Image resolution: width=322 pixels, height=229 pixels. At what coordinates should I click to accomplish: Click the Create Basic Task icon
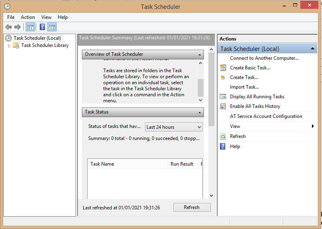tap(223, 68)
